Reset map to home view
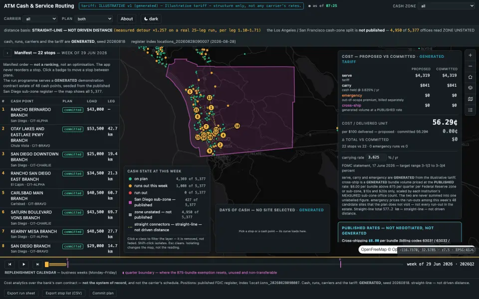 [470, 77]
